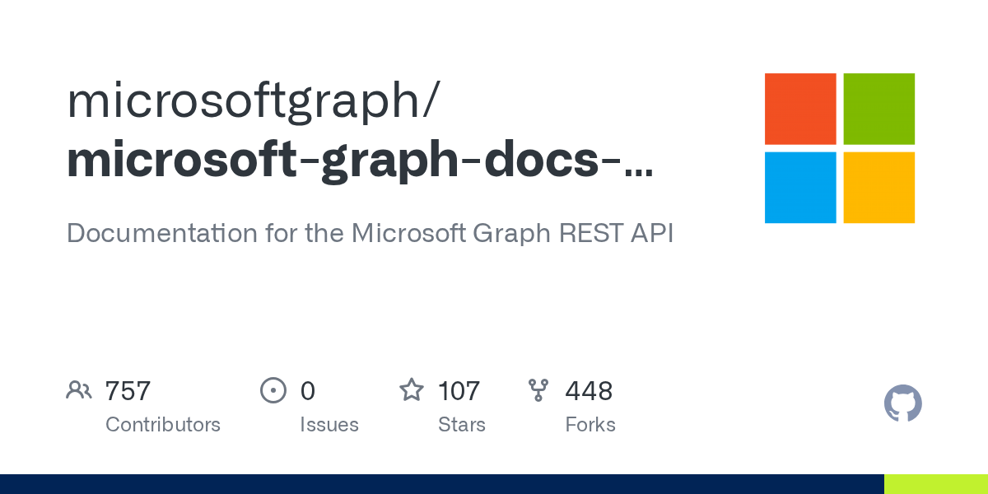Click the red Microsoft logo square
This screenshot has width=988, height=494.
pyautogui.click(x=800, y=109)
